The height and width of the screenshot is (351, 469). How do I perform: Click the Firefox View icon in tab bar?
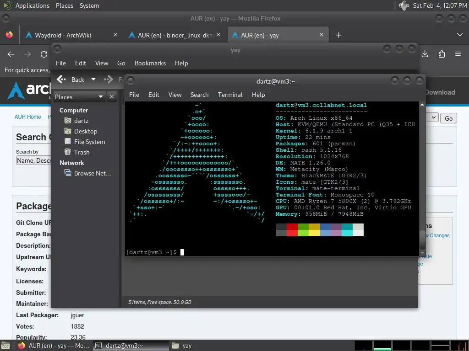tap(9, 35)
